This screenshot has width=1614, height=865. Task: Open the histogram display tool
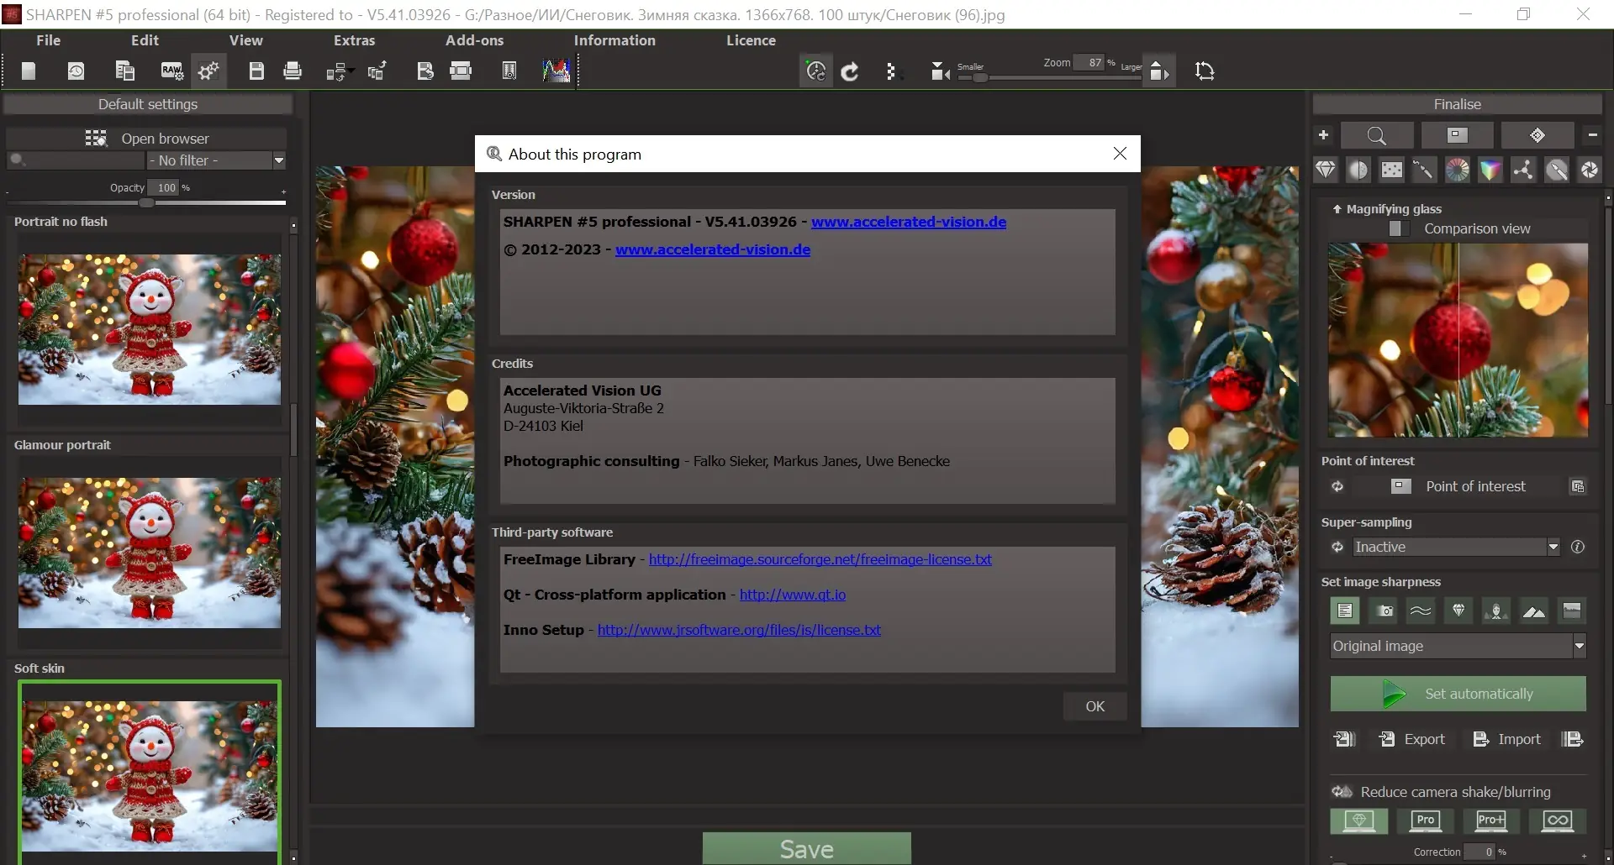click(x=556, y=71)
